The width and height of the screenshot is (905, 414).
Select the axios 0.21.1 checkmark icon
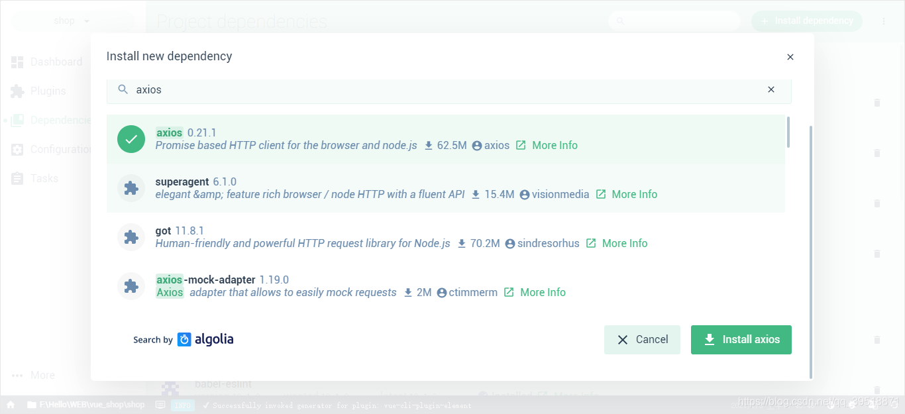[131, 139]
